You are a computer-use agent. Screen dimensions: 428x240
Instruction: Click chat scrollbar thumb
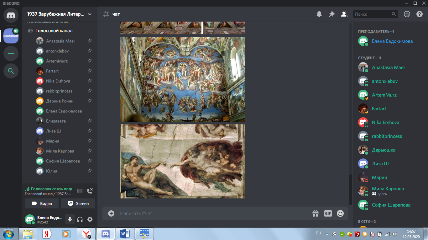point(351,190)
